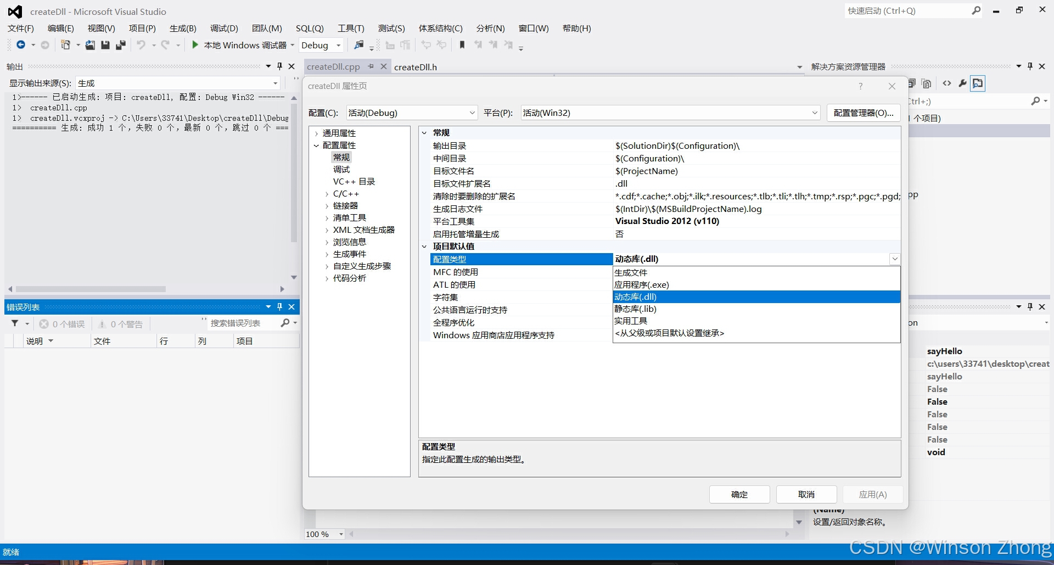The width and height of the screenshot is (1054, 565).
Task: Click the pin icon on the 输出 panel
Action: [279, 66]
